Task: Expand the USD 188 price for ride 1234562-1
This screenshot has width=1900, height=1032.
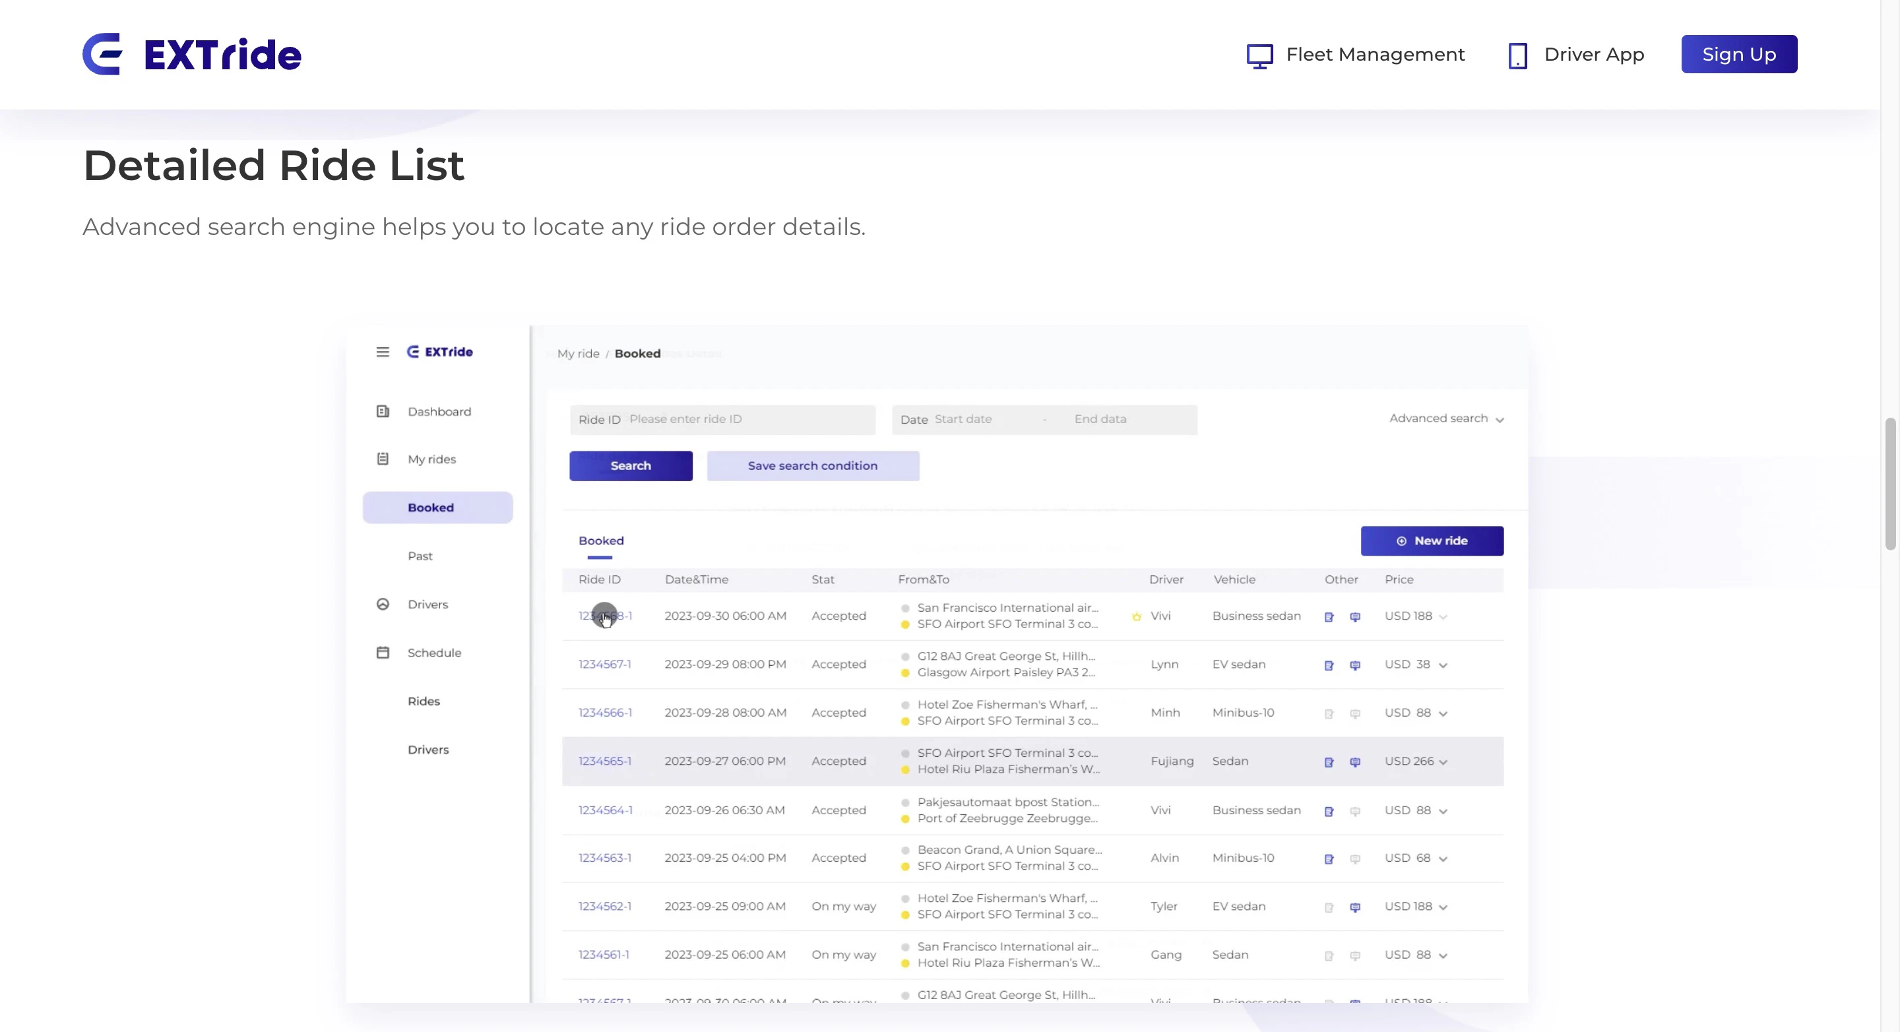Action: coord(1443,907)
